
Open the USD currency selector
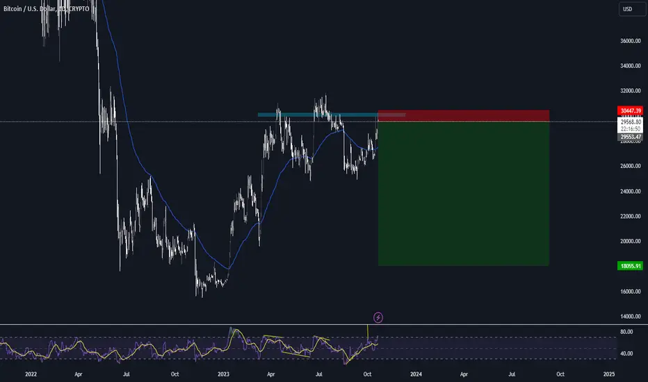632,9
